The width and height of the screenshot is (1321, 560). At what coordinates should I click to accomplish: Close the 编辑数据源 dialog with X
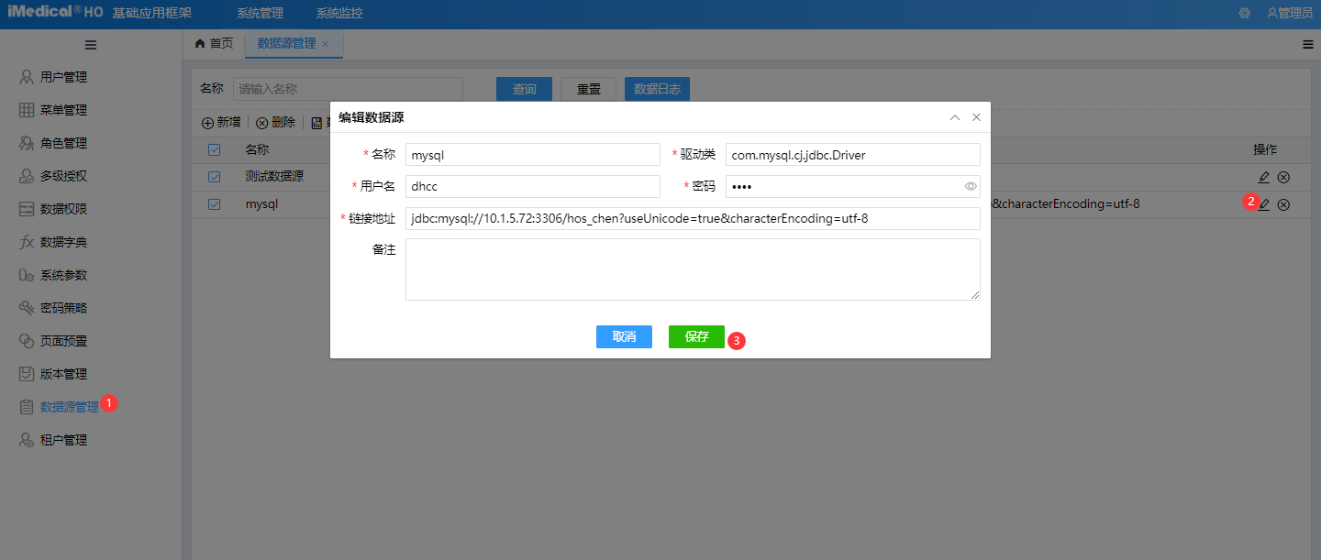976,117
